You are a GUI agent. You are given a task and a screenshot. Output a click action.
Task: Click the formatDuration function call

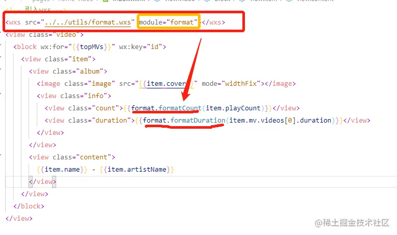198,121
